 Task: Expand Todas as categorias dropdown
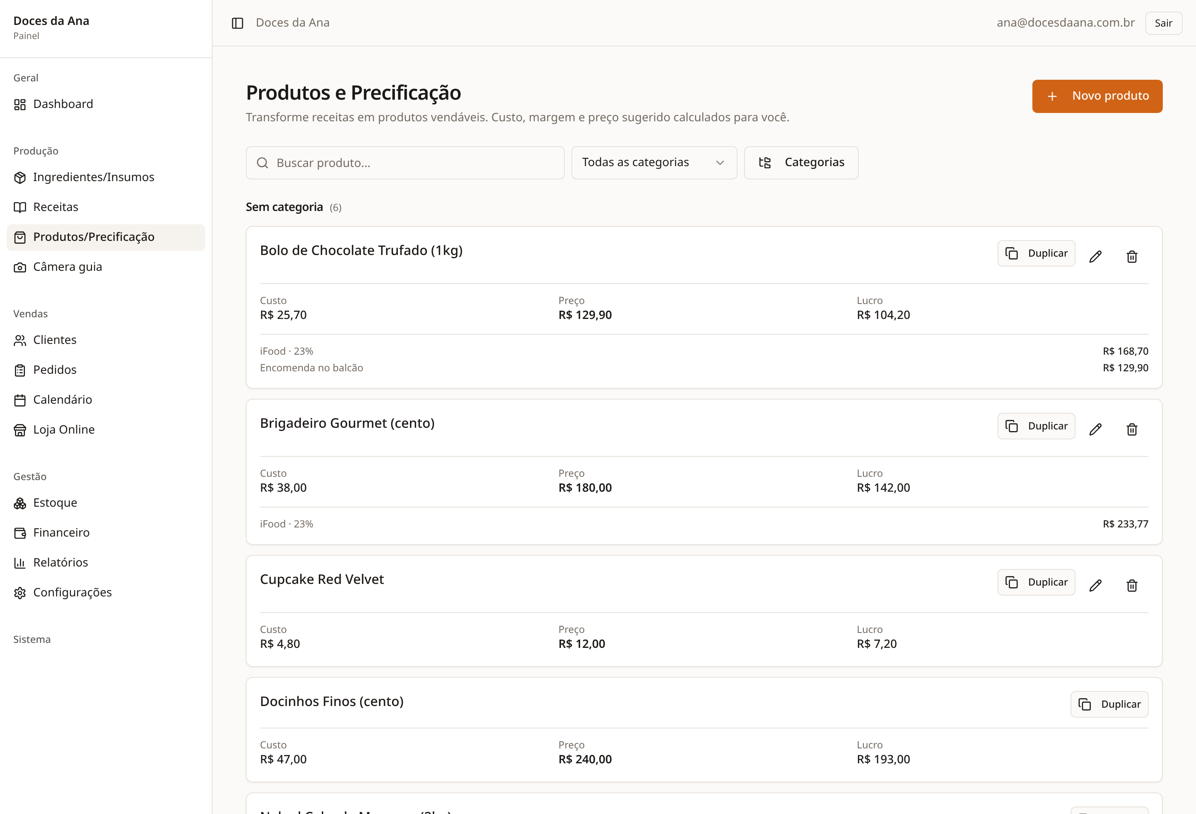(654, 163)
